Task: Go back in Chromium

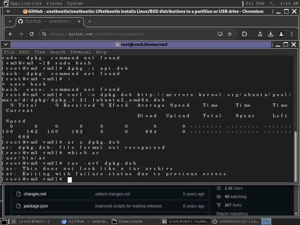Action: [x=11, y=34]
